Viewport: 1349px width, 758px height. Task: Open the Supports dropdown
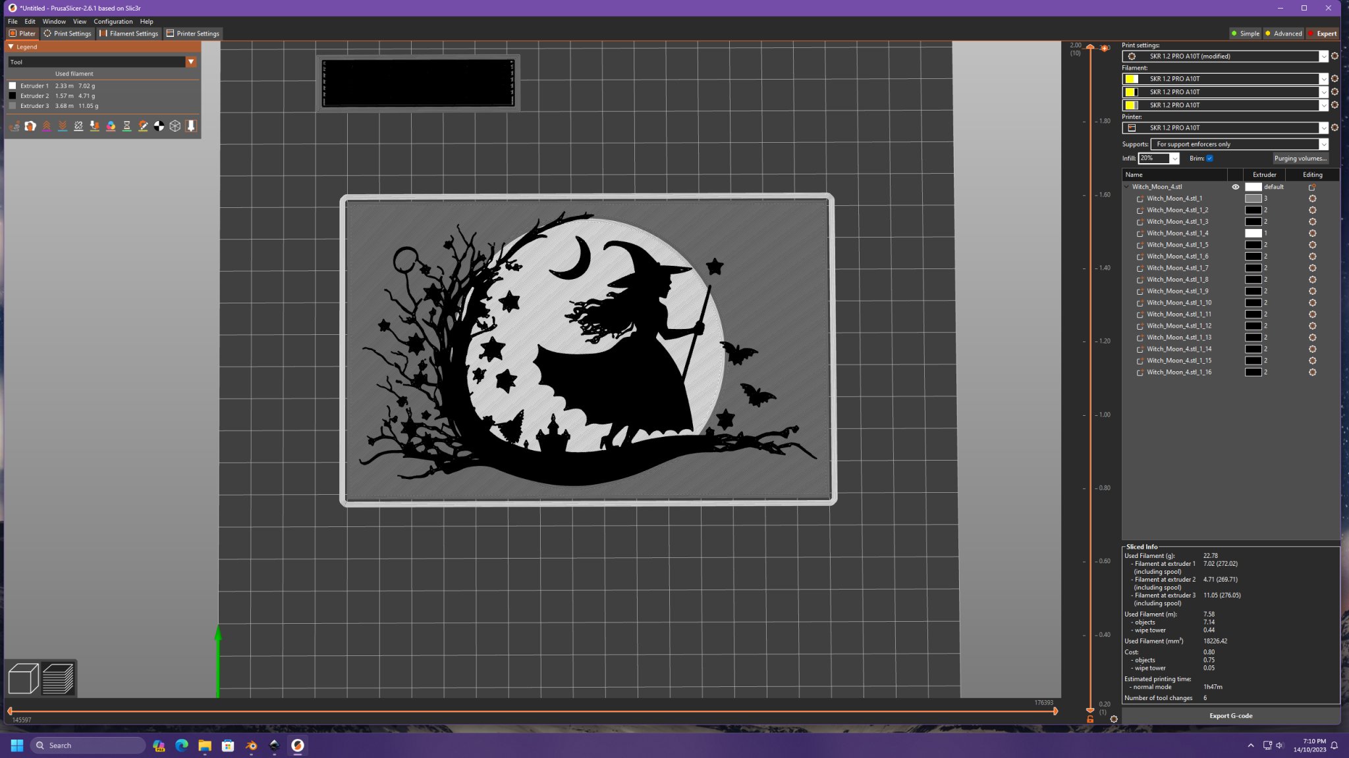coord(1239,144)
